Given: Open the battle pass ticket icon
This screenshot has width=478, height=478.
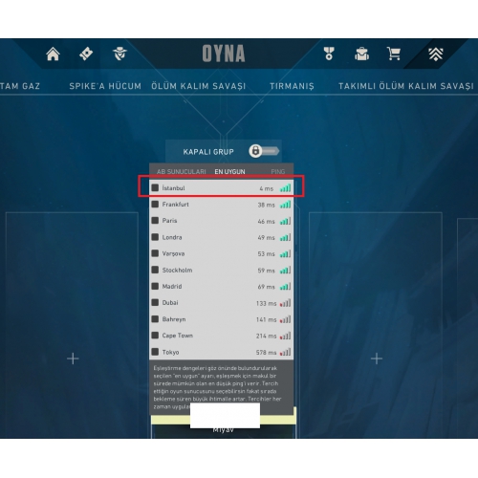Looking at the screenshot, I should pyautogui.click(x=86, y=54).
